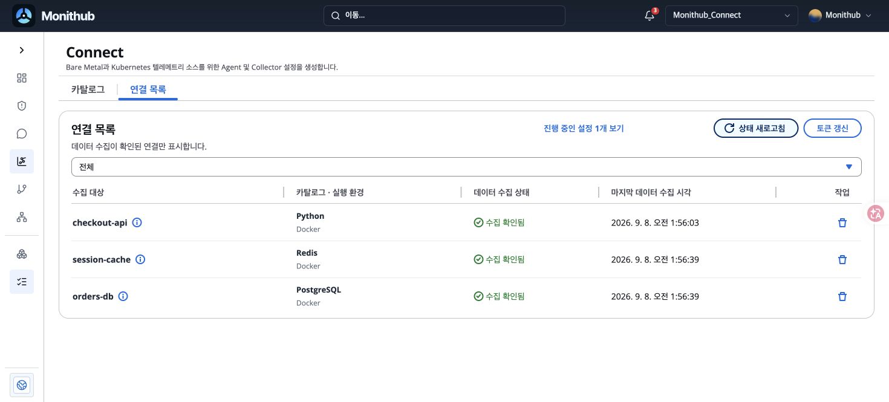Open the checklist icon in sidebar
The image size is (889, 402).
22,282
